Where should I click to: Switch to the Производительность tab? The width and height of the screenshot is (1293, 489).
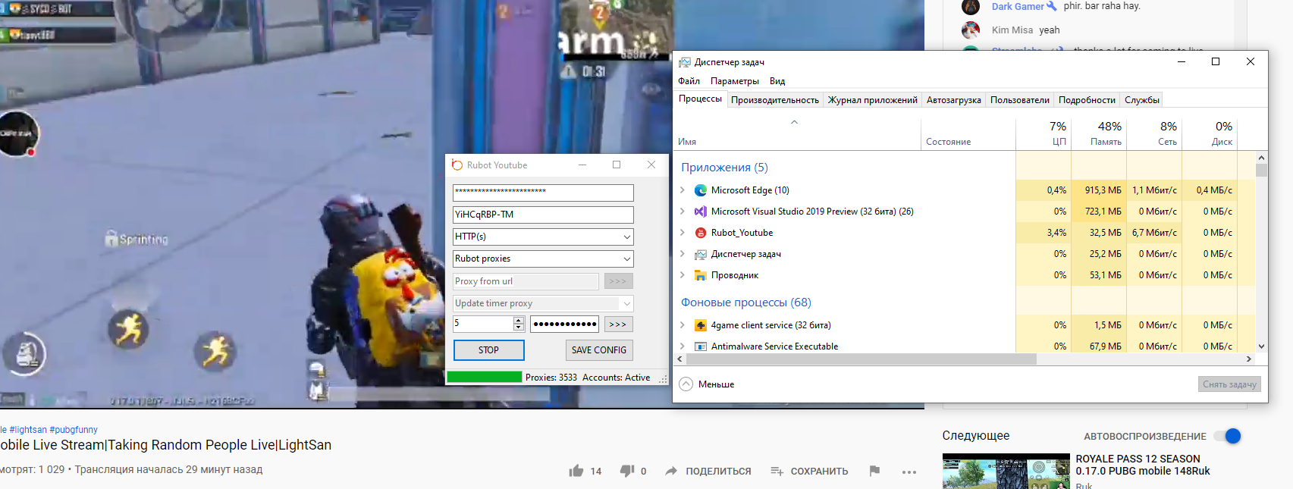point(774,100)
